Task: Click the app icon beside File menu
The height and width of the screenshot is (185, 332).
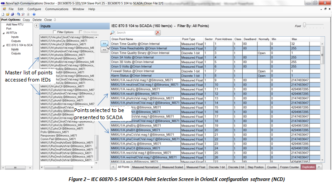Action: tap(4, 9)
